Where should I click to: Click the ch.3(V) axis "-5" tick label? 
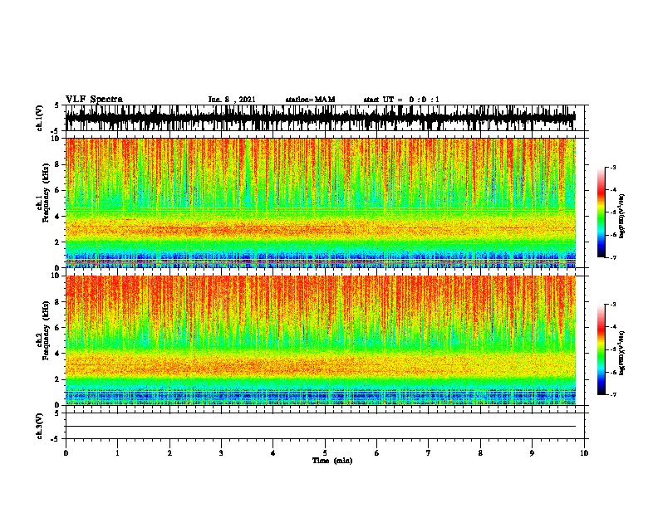tap(56, 439)
